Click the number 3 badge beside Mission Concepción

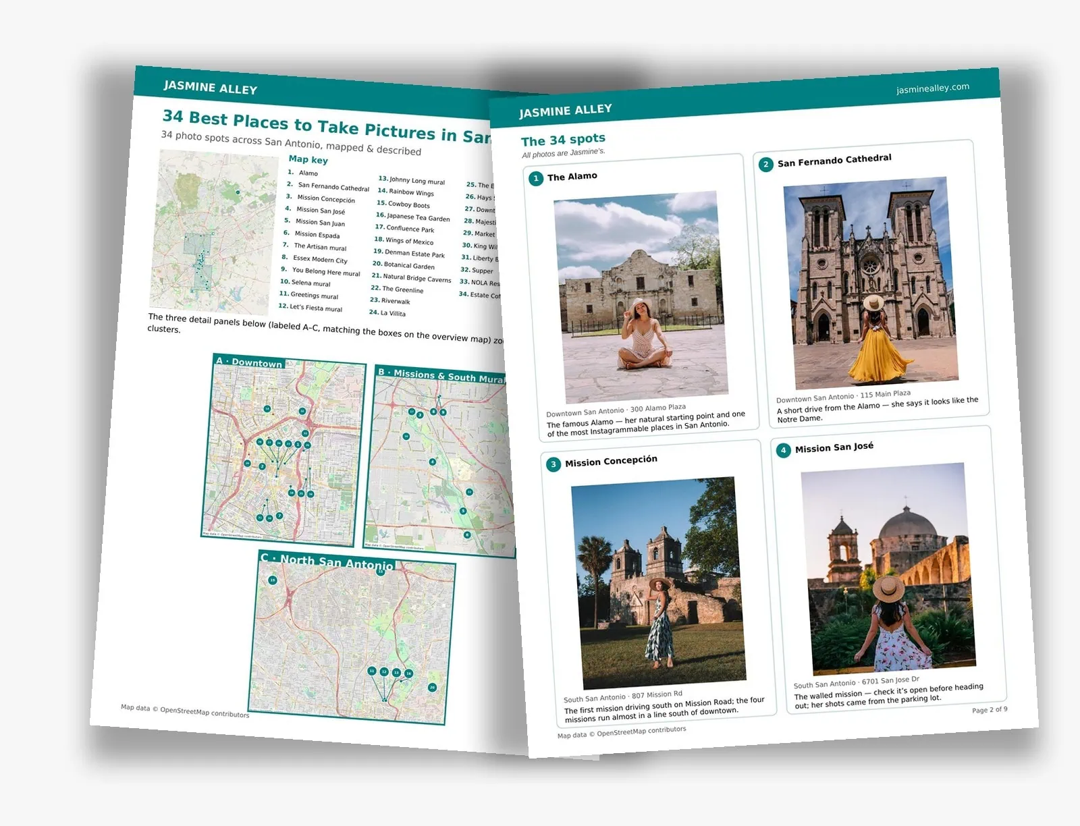coord(553,464)
